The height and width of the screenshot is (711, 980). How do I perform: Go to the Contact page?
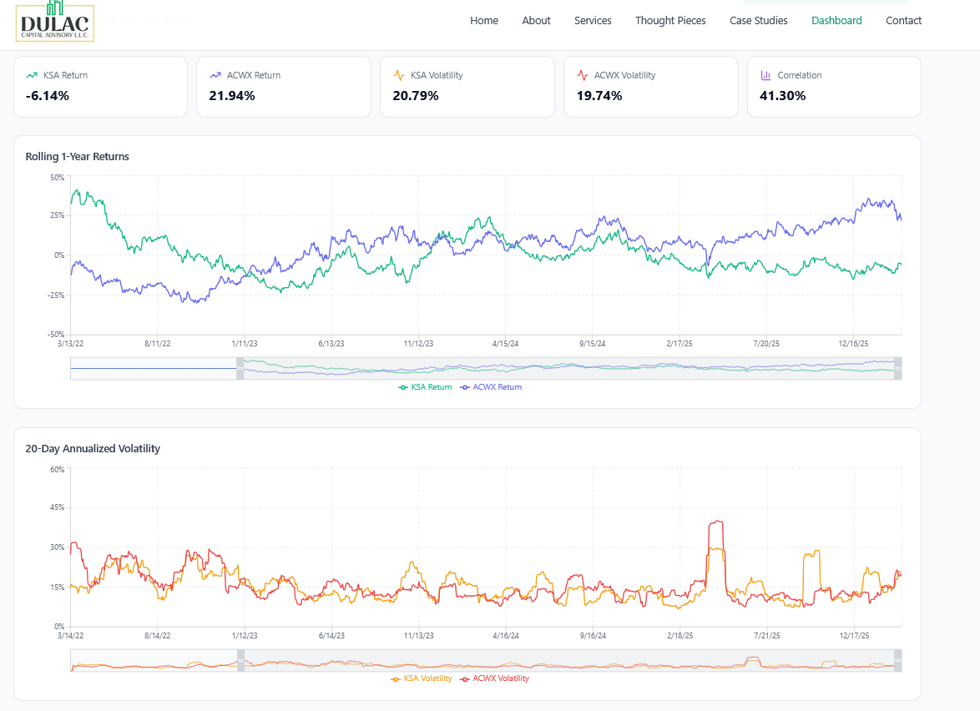point(903,20)
